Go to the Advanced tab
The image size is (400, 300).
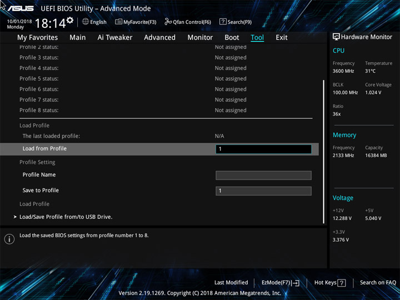159,38
